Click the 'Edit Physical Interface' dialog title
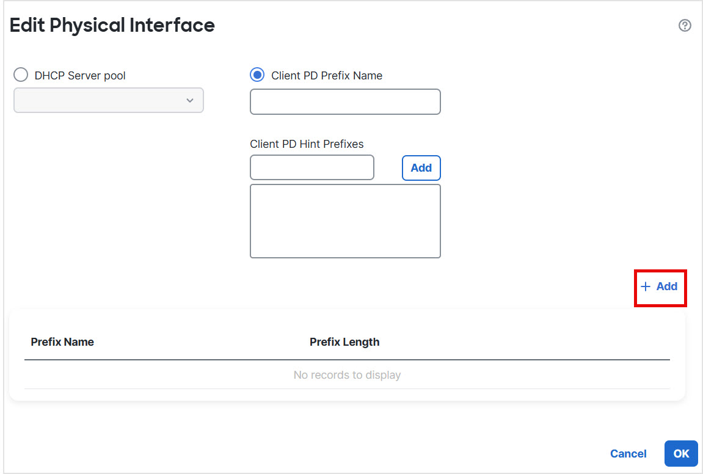Image resolution: width=703 pixels, height=474 pixels. click(112, 25)
